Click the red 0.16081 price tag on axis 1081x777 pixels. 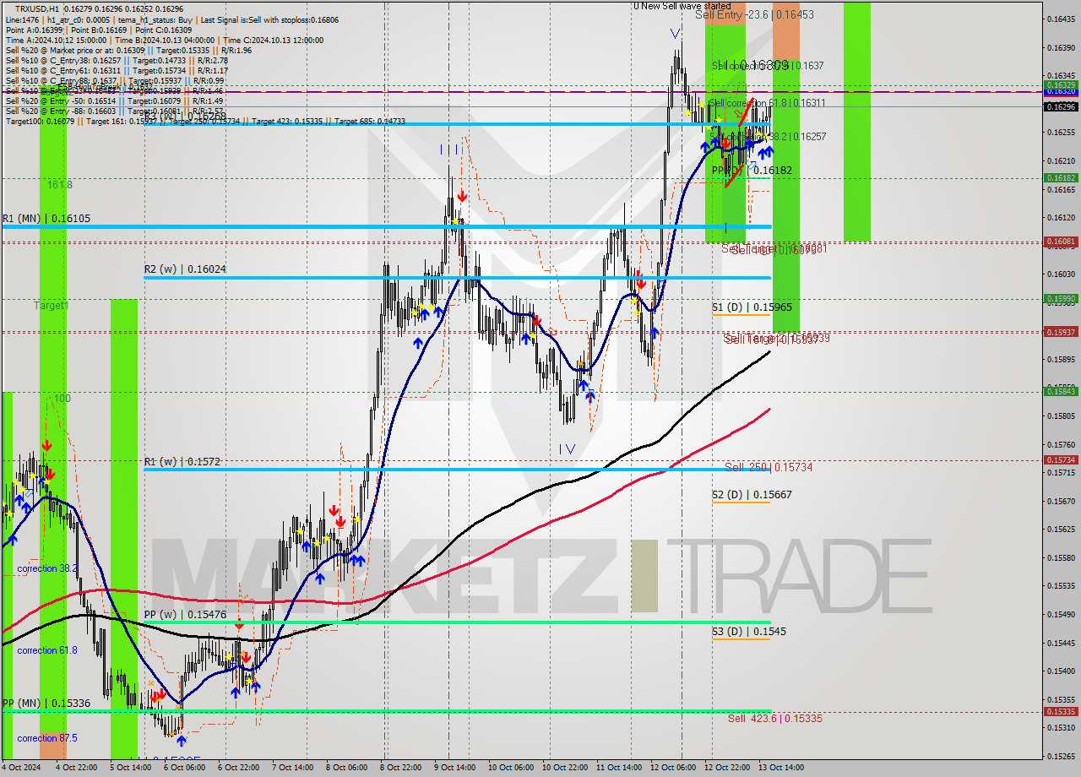tap(1061, 242)
